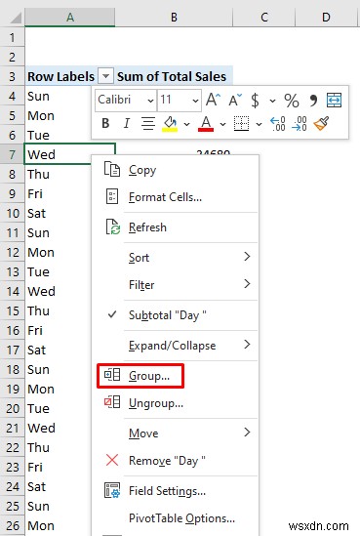Apply Accounting Number Format dollar icon
Screen dimensions: 360x536
pyautogui.click(x=255, y=101)
